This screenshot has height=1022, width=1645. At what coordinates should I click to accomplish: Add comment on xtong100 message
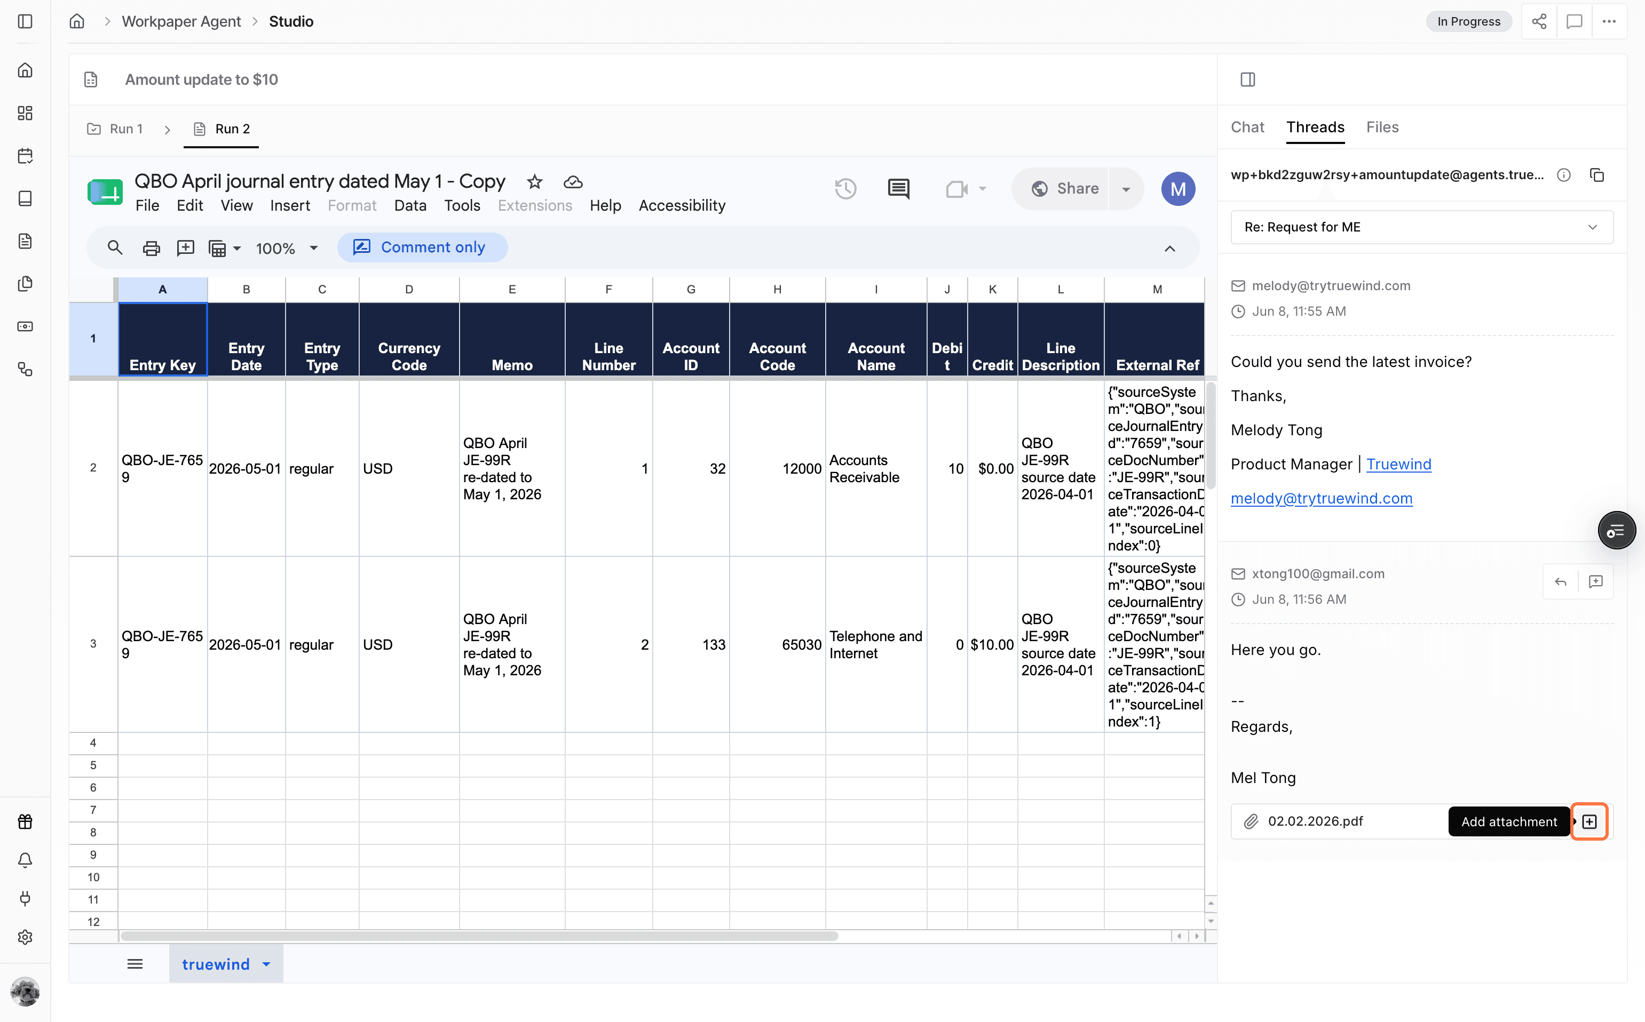(x=1595, y=582)
